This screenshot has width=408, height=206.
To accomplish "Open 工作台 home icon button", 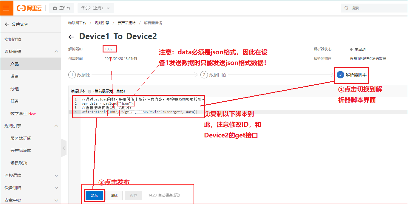I will [61, 8].
